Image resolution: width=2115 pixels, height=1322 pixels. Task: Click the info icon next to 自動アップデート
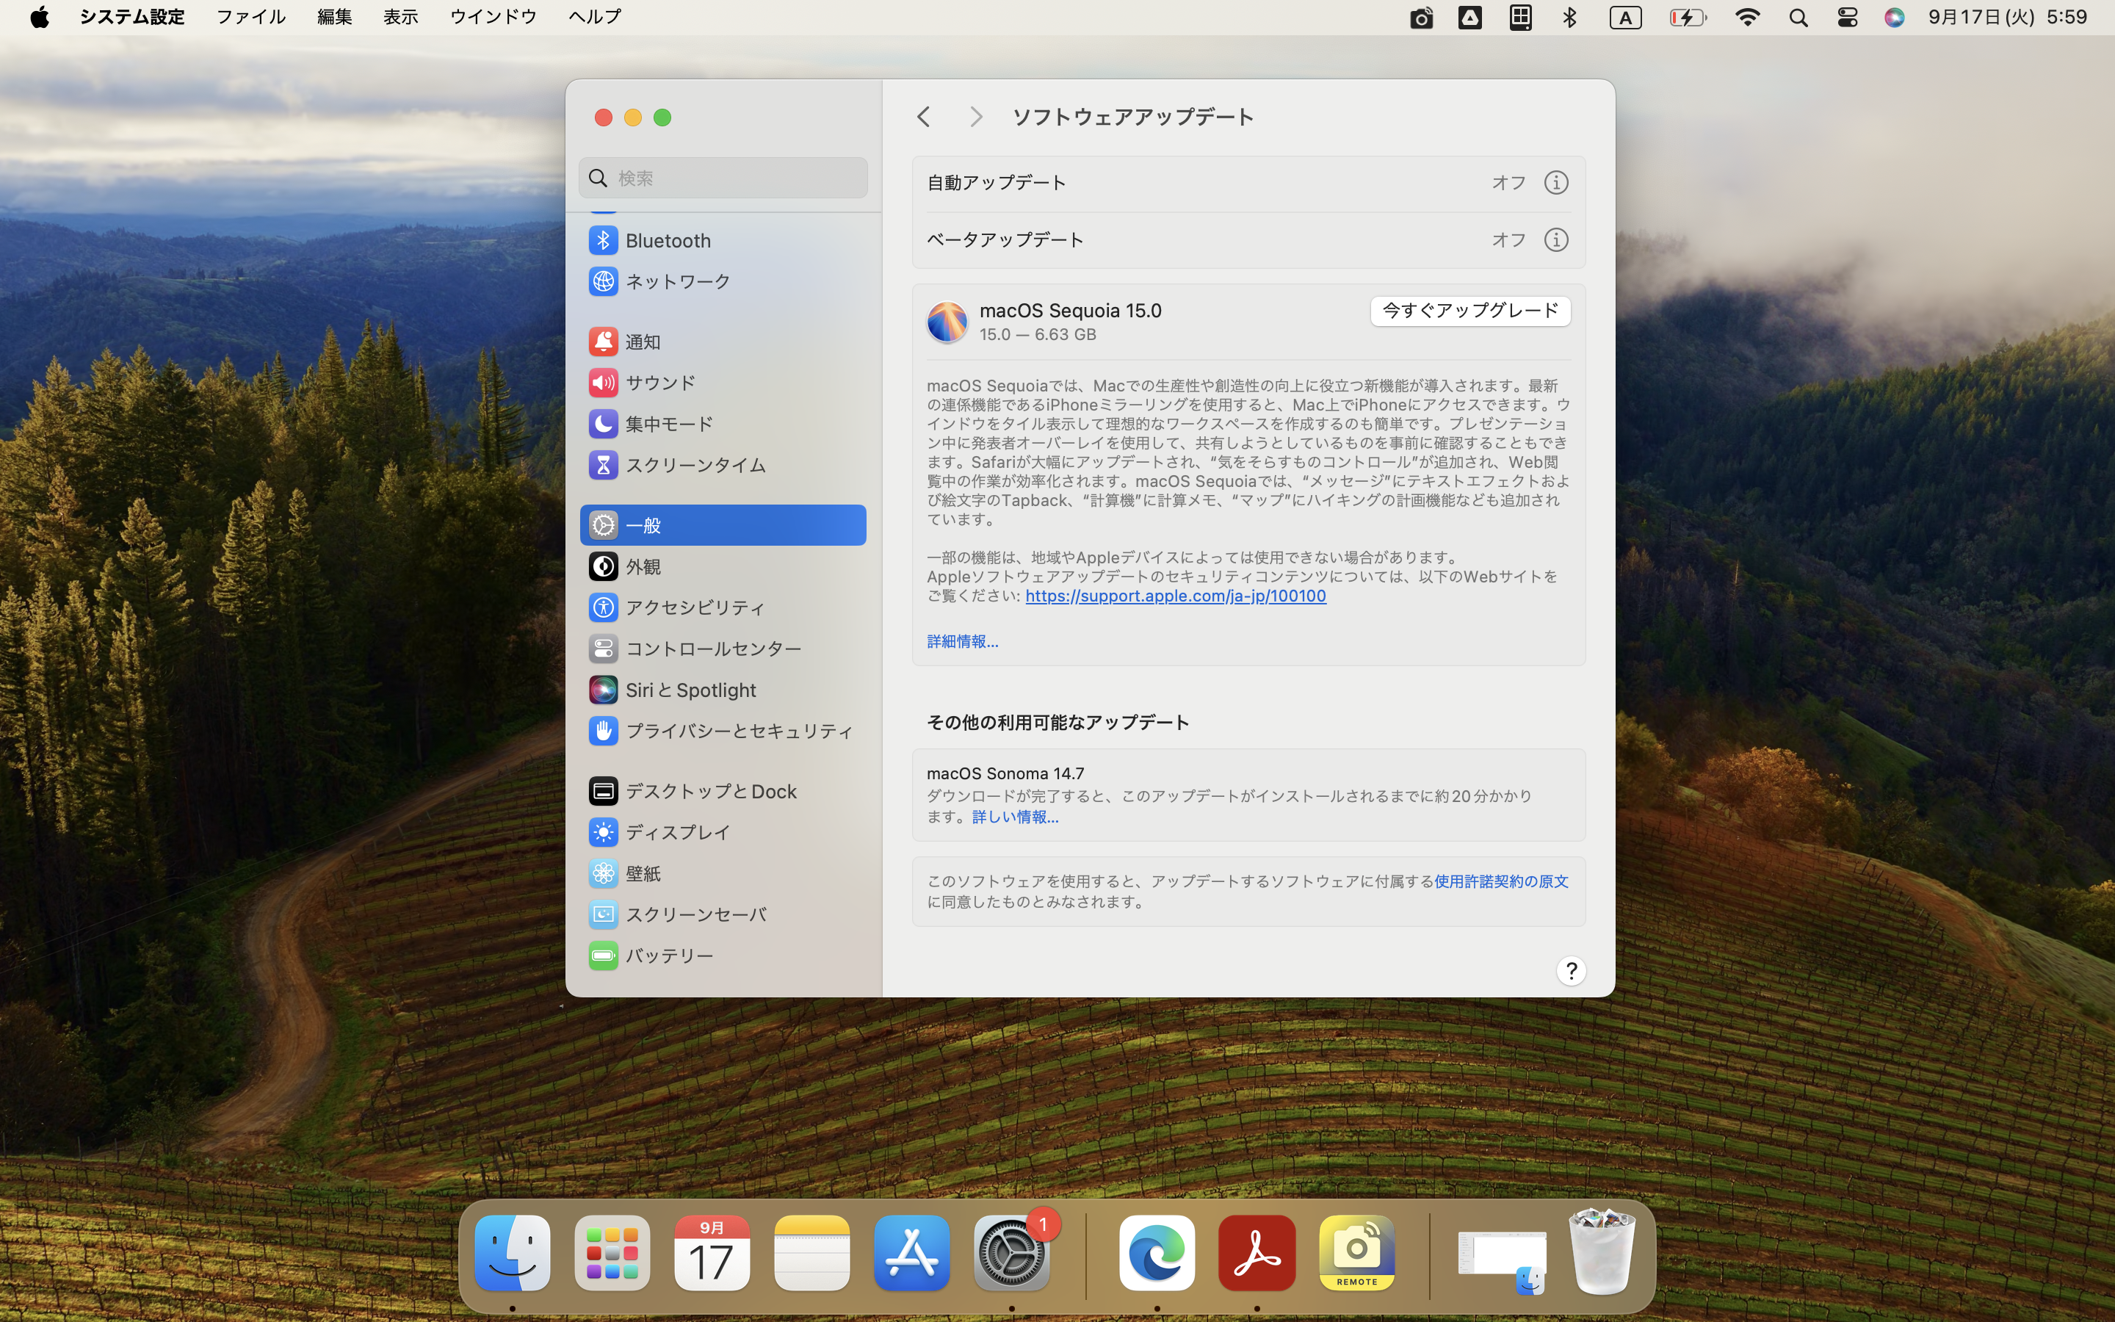[x=1555, y=182]
